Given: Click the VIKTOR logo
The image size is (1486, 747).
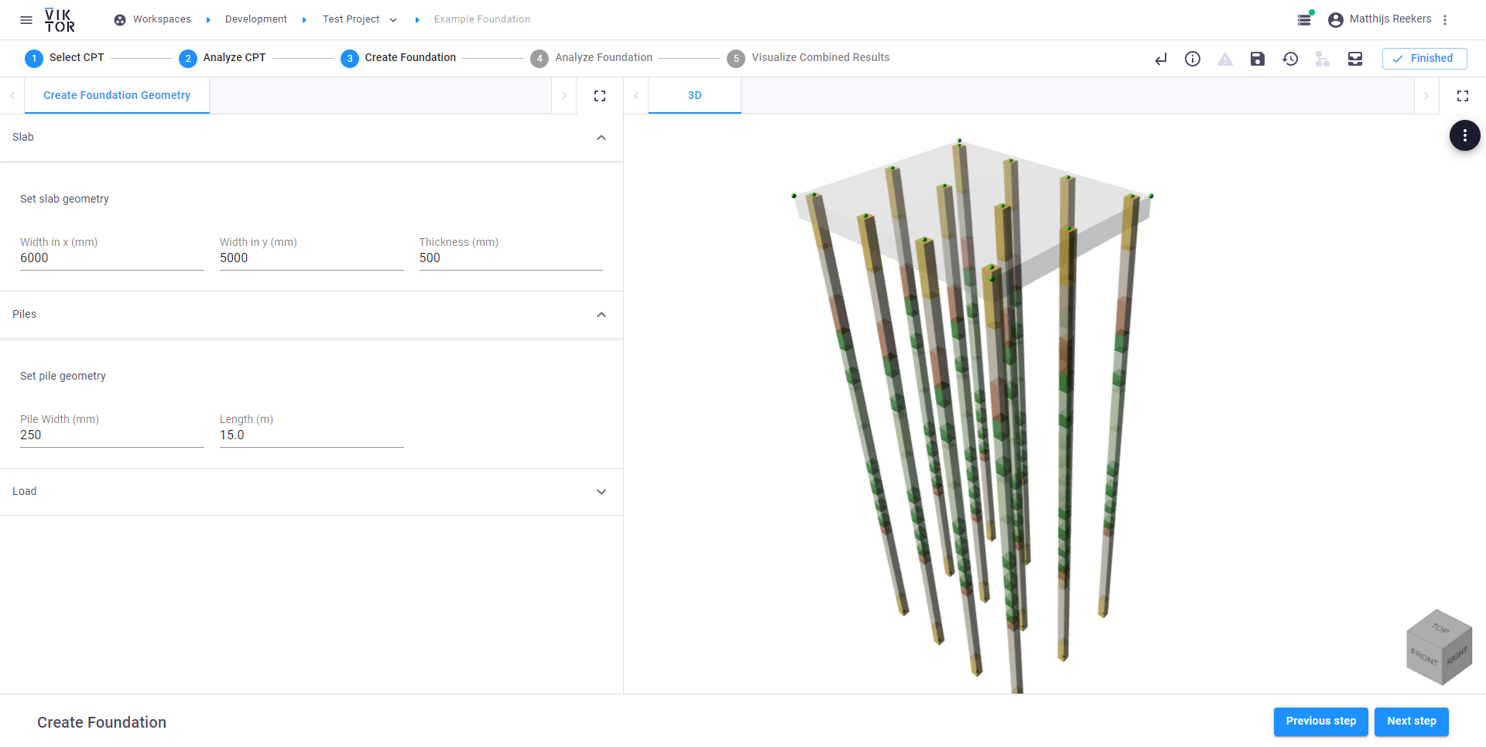Looking at the screenshot, I should [x=60, y=20].
